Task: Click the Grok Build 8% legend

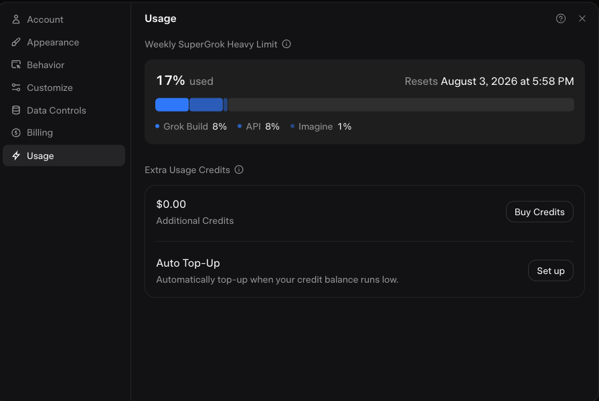Action: (x=191, y=127)
